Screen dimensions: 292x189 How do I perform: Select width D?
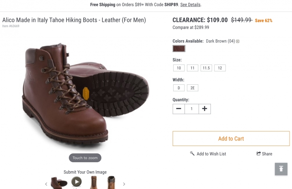(x=178, y=88)
